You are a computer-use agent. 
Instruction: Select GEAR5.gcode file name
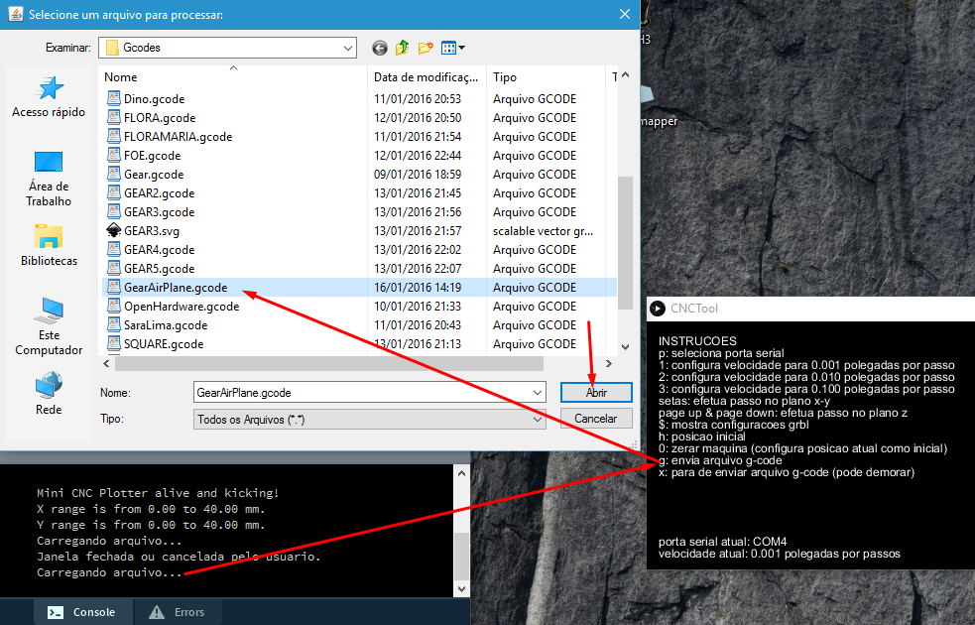[x=159, y=268]
